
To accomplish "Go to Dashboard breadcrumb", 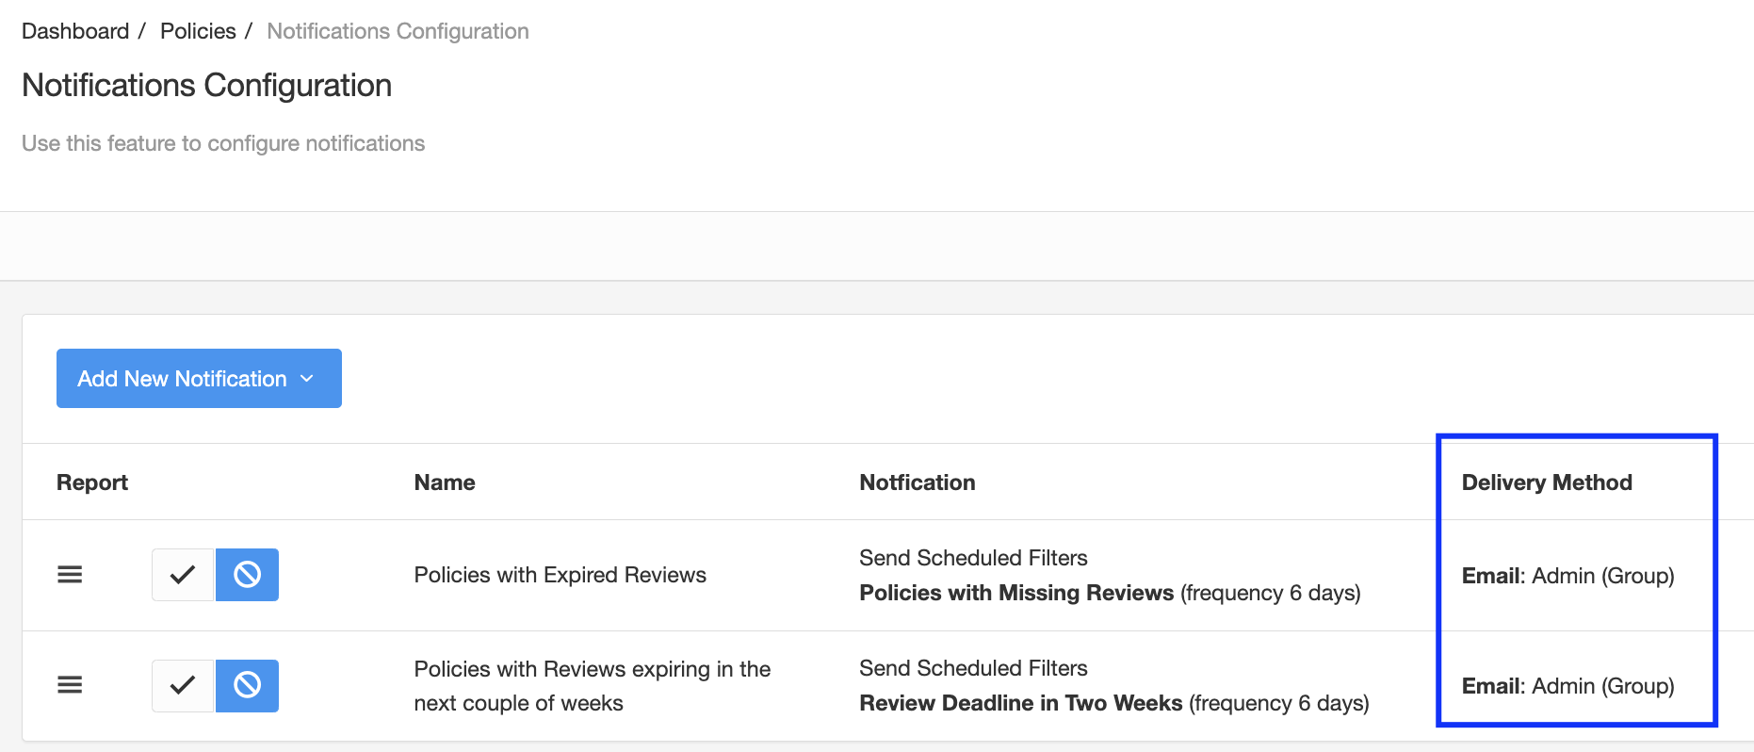I will (x=75, y=31).
